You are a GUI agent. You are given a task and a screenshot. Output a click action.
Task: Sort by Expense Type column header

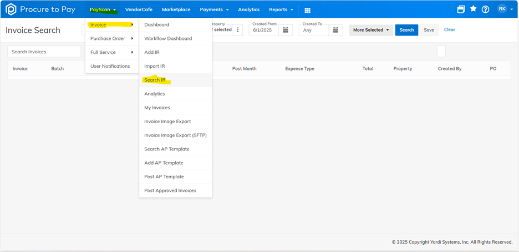pos(299,68)
